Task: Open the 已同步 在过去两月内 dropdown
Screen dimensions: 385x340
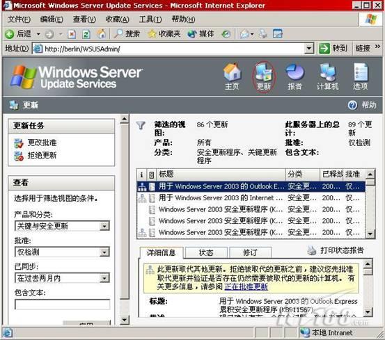Action: (x=62, y=278)
